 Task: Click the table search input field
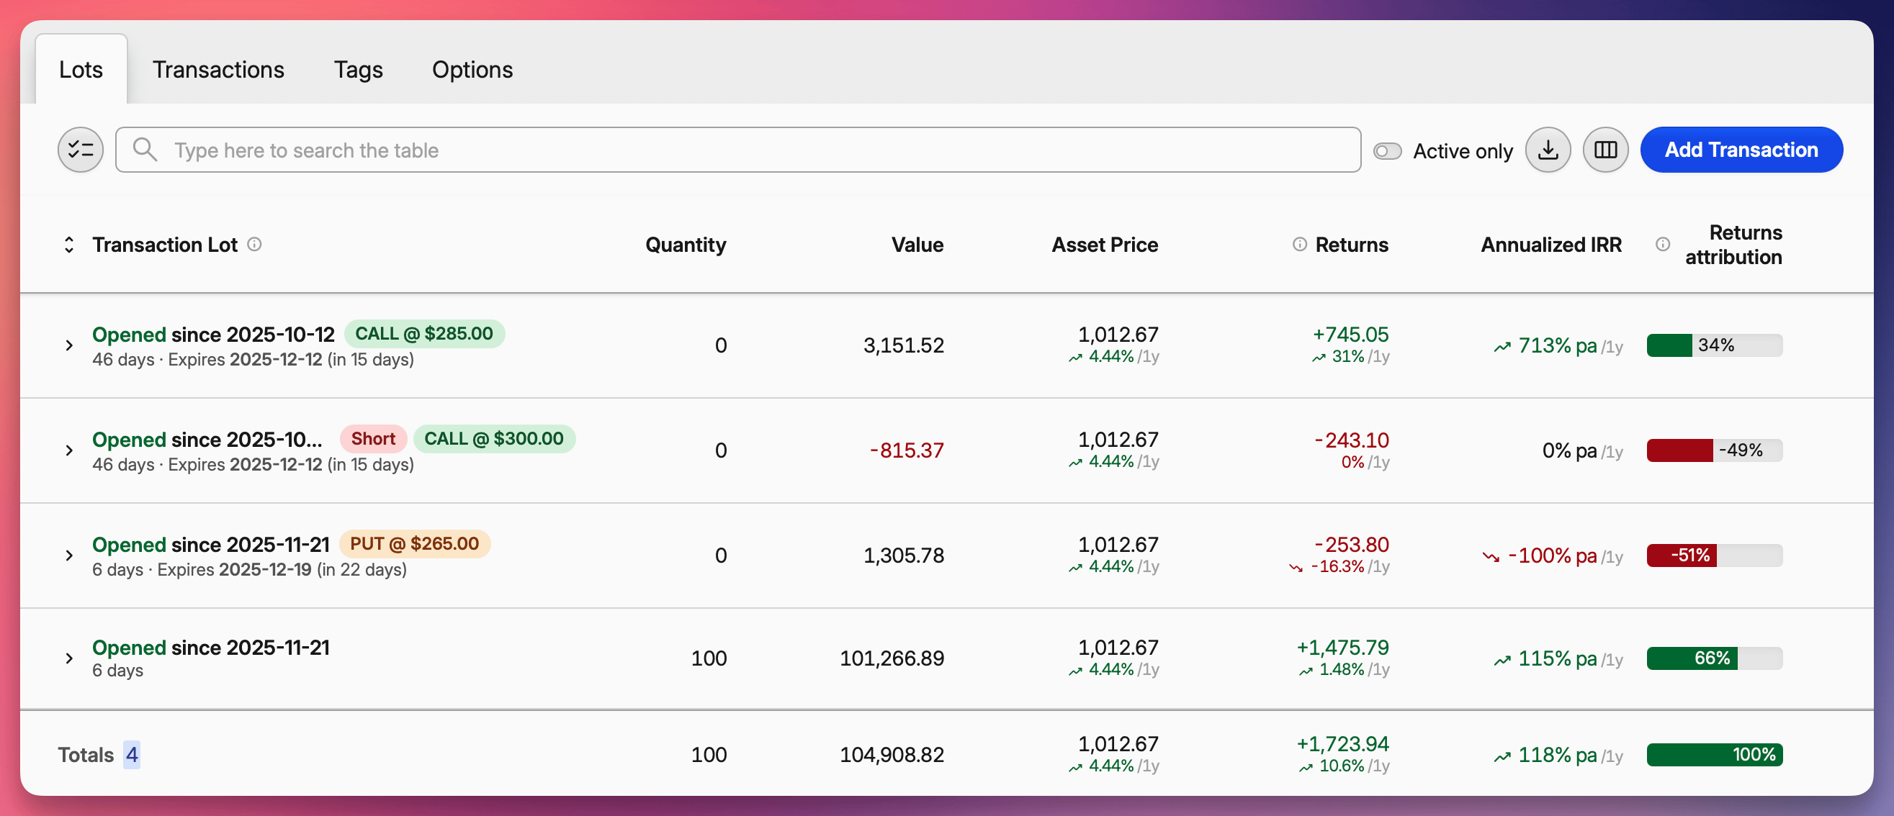pos(515,150)
